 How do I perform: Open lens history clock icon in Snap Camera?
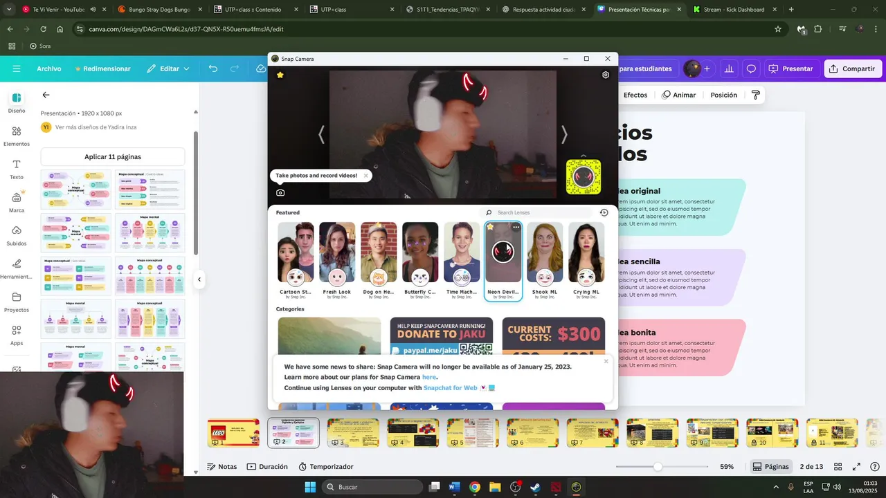pos(604,212)
